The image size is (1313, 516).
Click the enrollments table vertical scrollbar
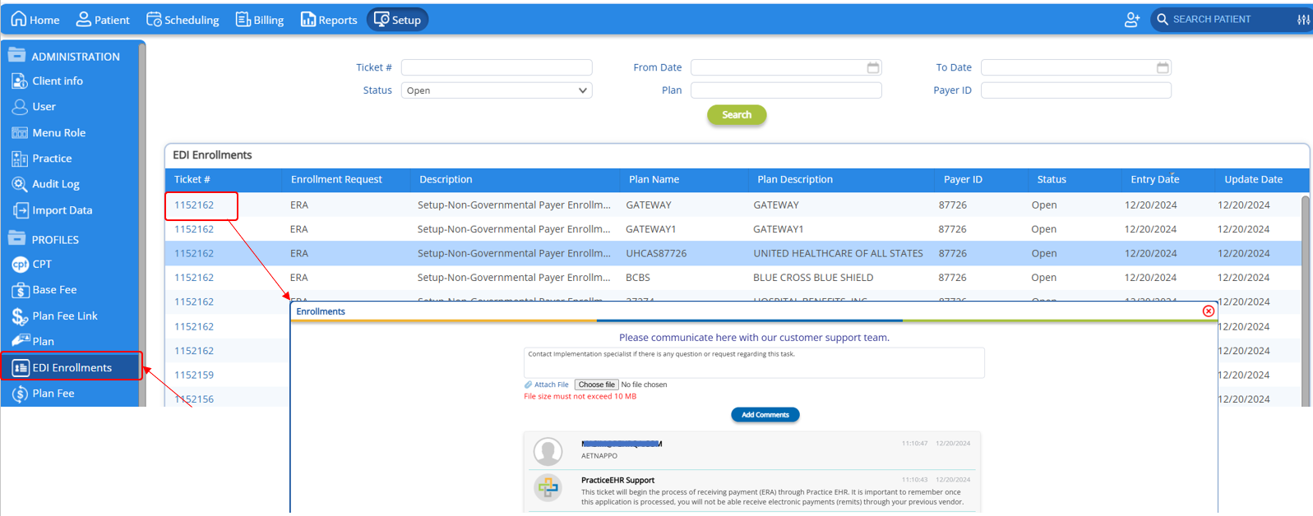pos(1306,300)
